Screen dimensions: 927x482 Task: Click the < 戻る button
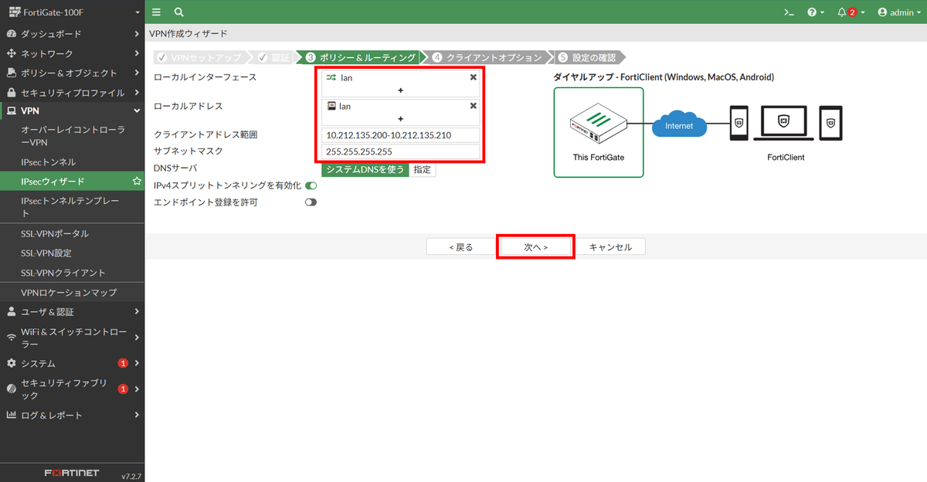click(461, 247)
